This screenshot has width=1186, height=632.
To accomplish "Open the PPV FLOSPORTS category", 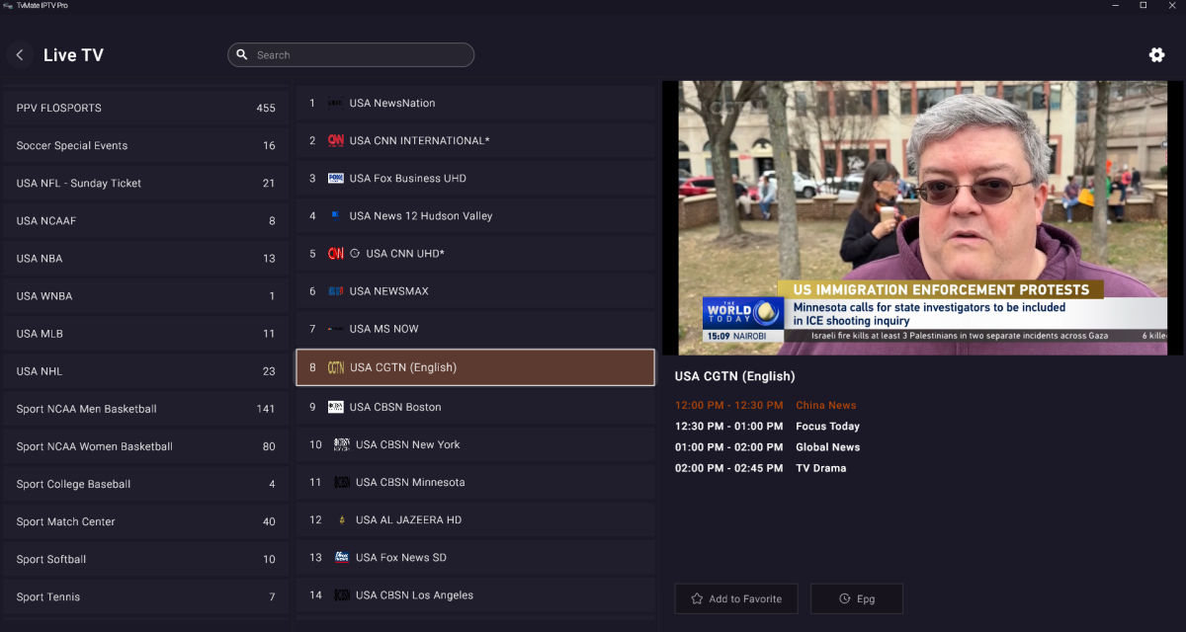I will coord(145,108).
